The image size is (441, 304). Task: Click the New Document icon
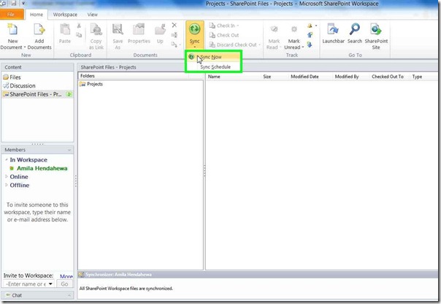coord(12,30)
